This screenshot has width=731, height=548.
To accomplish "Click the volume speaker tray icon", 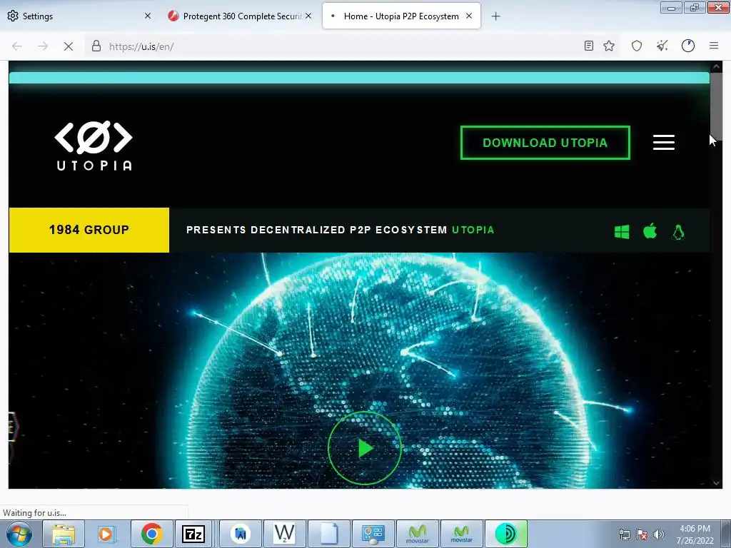I will coord(659,534).
